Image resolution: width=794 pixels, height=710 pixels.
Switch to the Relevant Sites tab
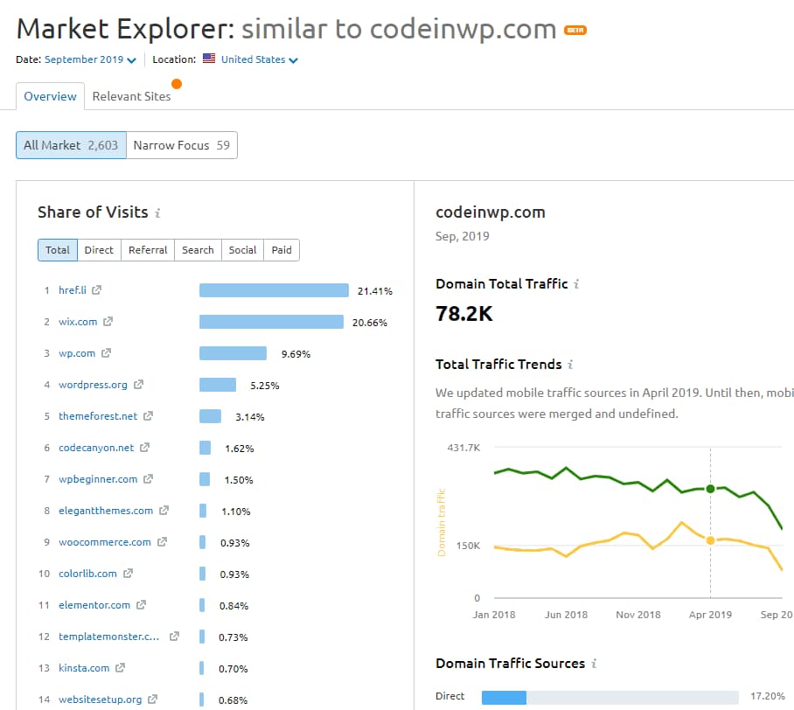(x=132, y=96)
